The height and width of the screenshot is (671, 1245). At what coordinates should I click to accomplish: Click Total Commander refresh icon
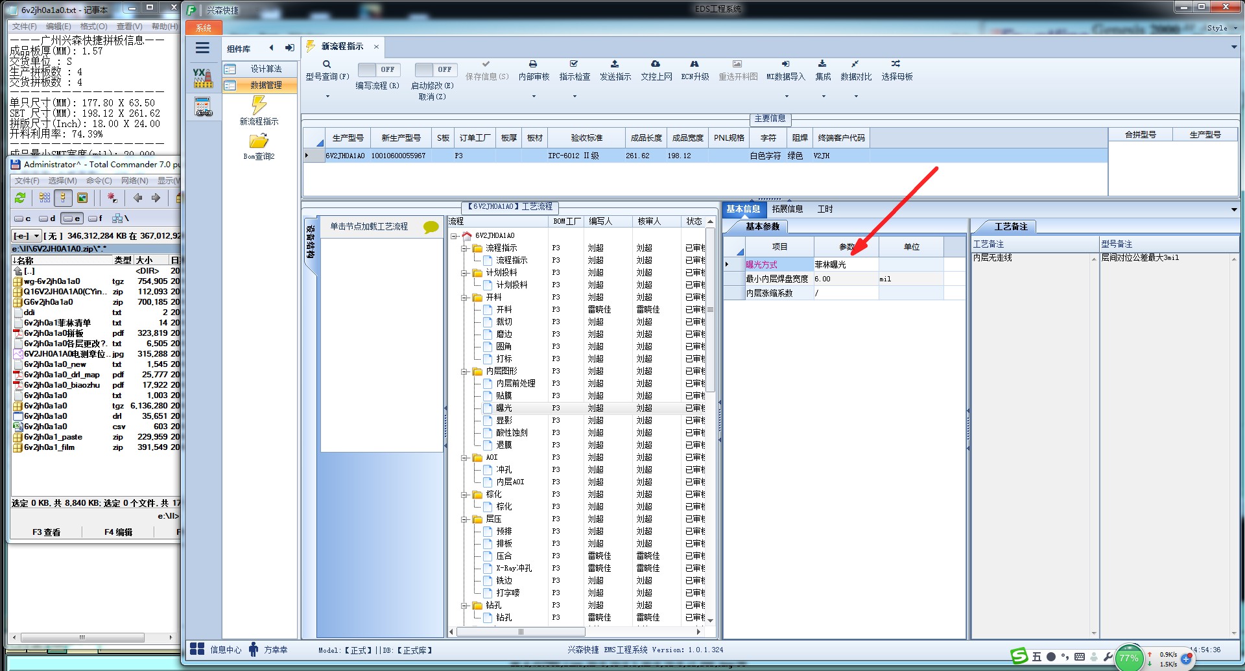pyautogui.click(x=21, y=198)
